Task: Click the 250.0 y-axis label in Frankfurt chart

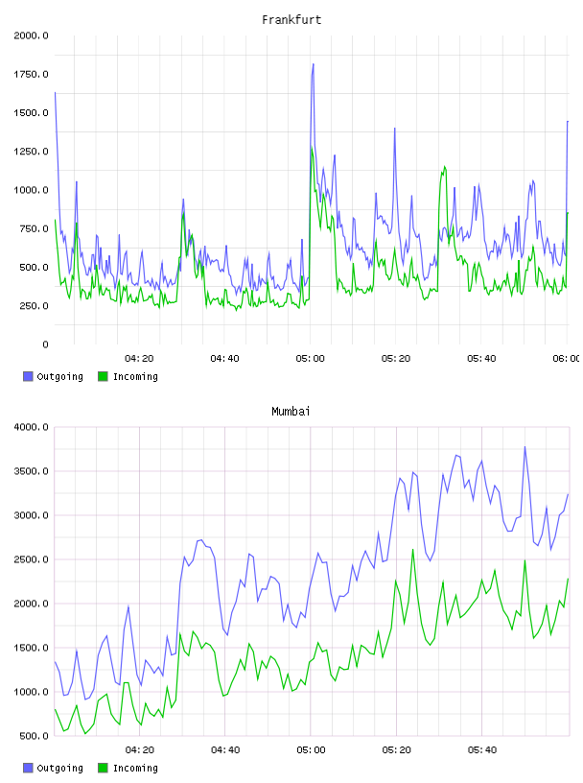Action: tap(34, 306)
